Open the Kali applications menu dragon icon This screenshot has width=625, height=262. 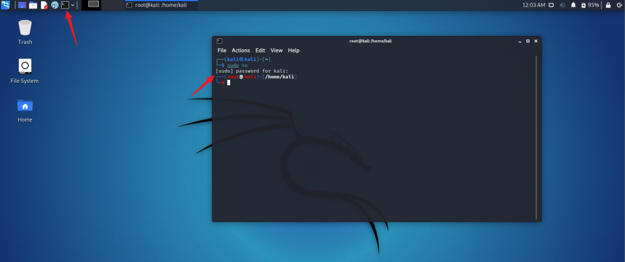tap(5, 5)
